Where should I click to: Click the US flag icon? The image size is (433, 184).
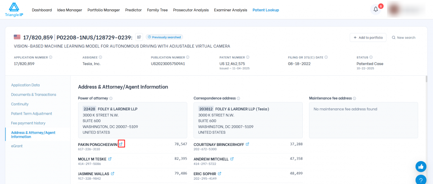tap(17, 37)
